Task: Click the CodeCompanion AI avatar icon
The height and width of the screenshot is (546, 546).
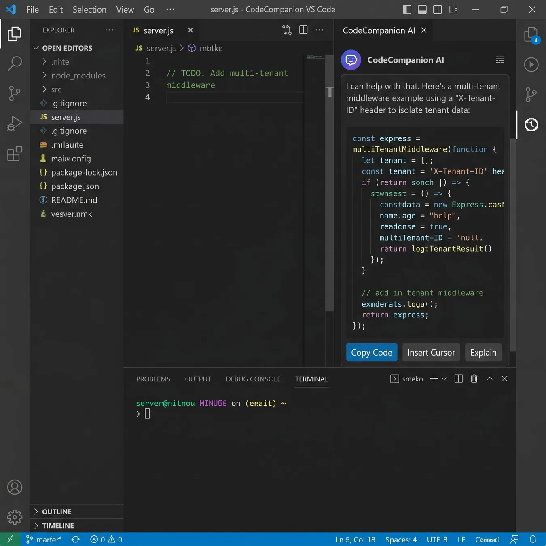Action: click(351, 60)
